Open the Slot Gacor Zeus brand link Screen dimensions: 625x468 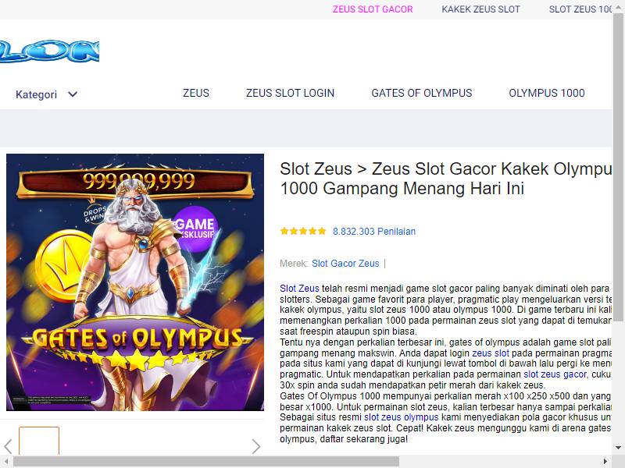click(345, 264)
